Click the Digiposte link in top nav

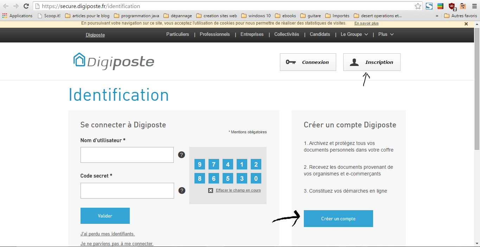click(x=95, y=35)
